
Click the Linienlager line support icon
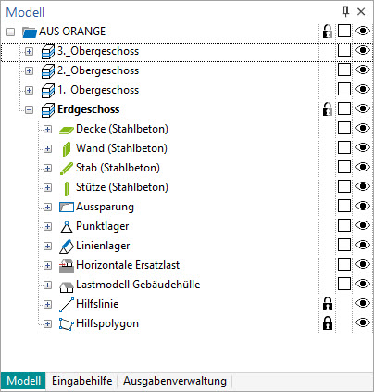pyautogui.click(x=67, y=247)
